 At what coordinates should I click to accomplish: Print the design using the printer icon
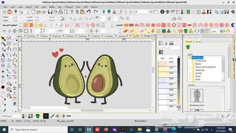[60, 12]
